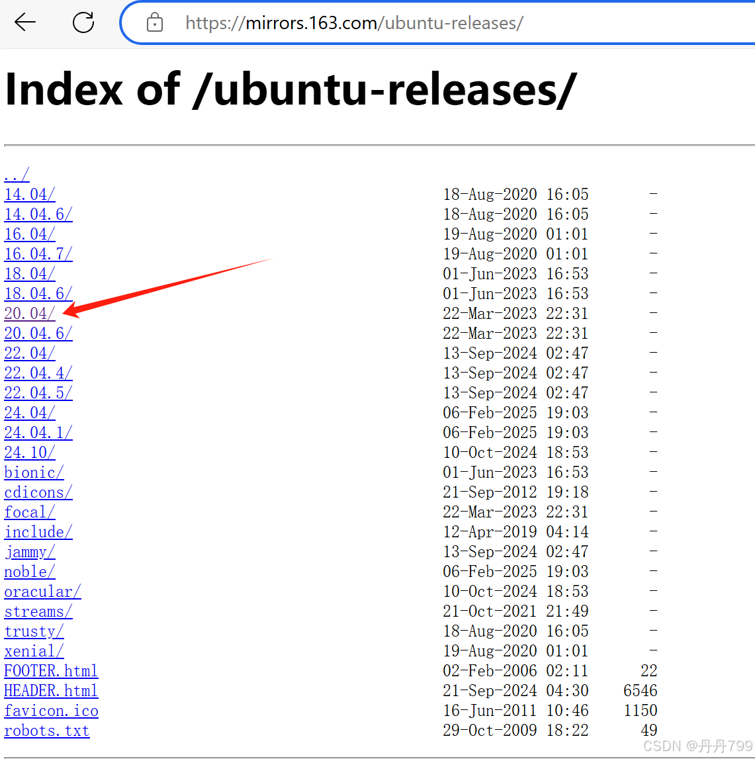Open the 16.04/ directory
The height and width of the screenshot is (759, 755).
point(30,234)
